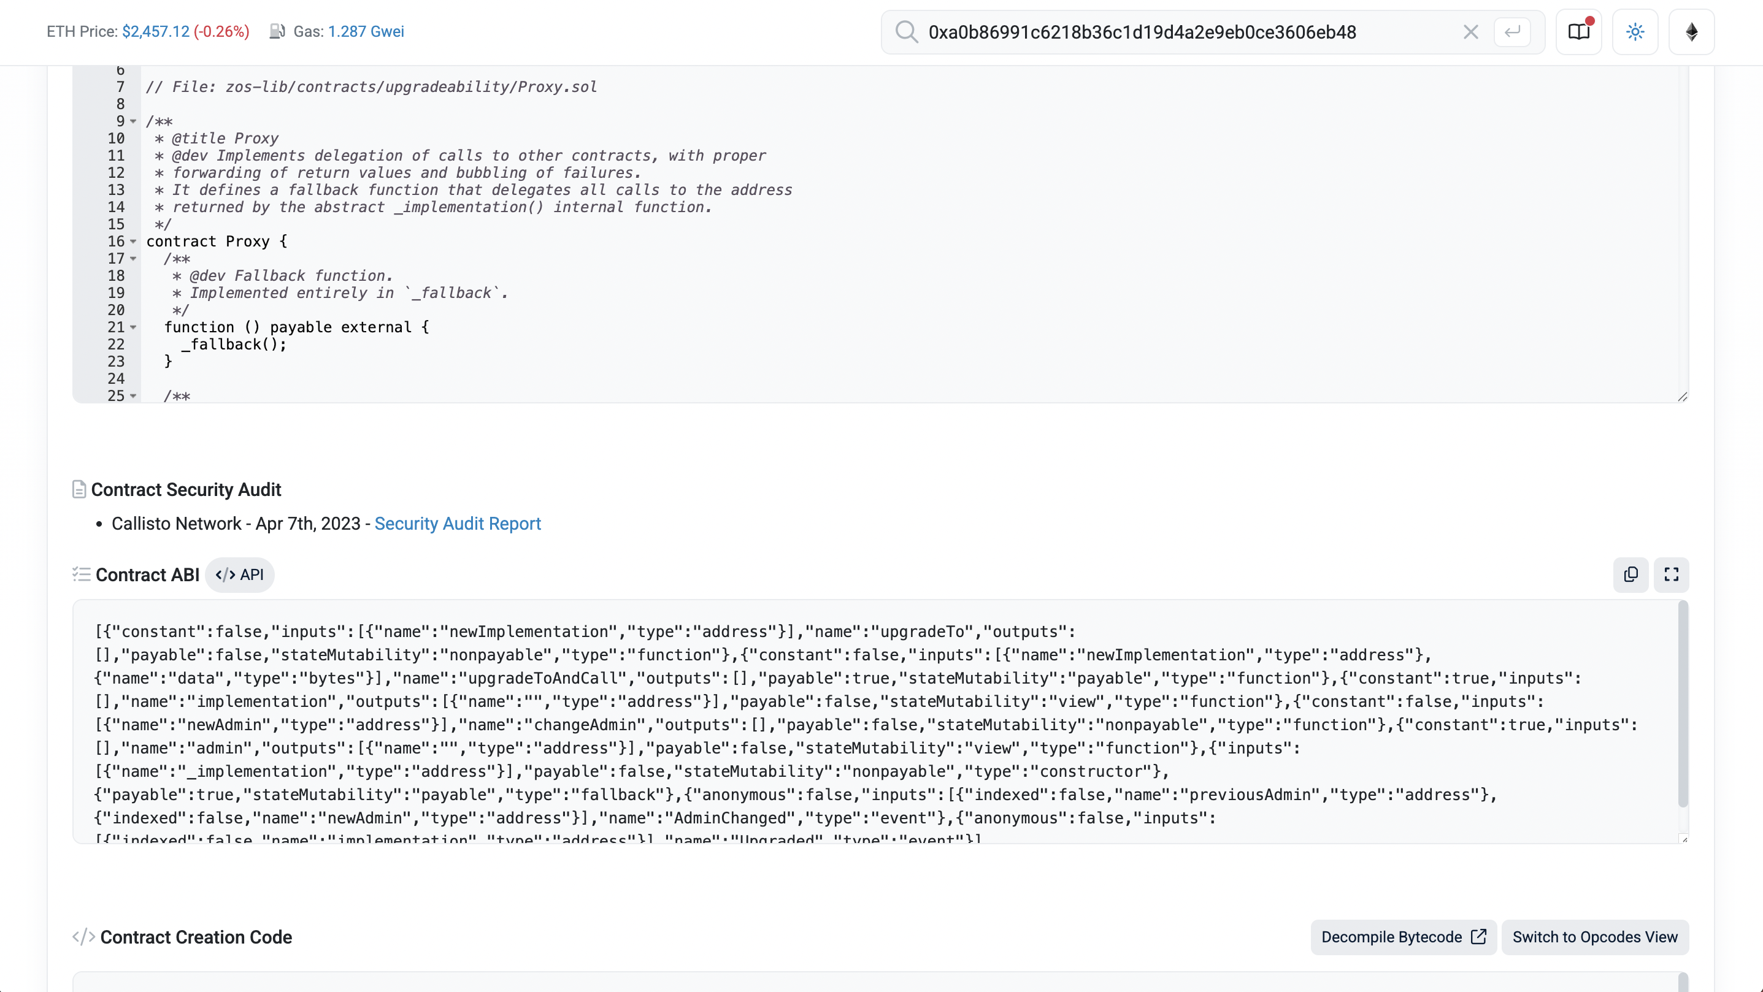Click inside the address search input
Screen dimensions: 1763x992
[x=1164, y=32]
